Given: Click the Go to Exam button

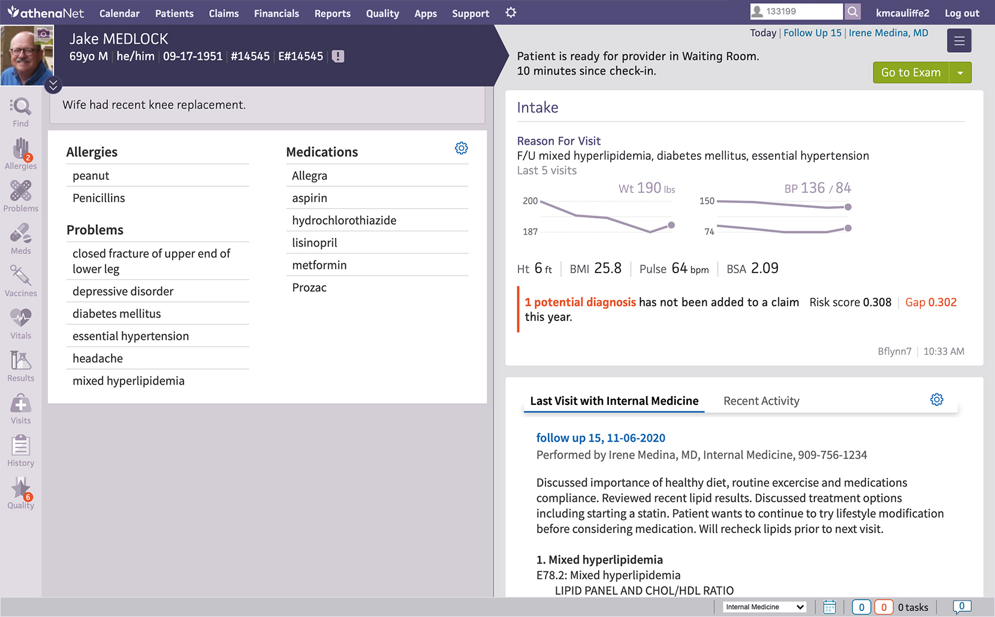Looking at the screenshot, I should tap(910, 72).
